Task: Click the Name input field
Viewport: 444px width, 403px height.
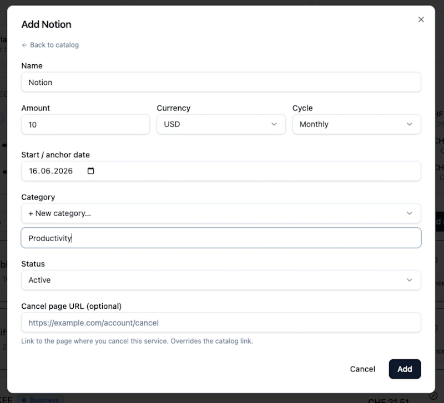Action: (x=221, y=82)
